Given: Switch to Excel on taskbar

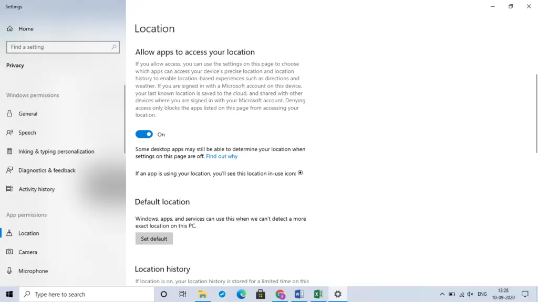Looking at the screenshot, I should point(318,294).
